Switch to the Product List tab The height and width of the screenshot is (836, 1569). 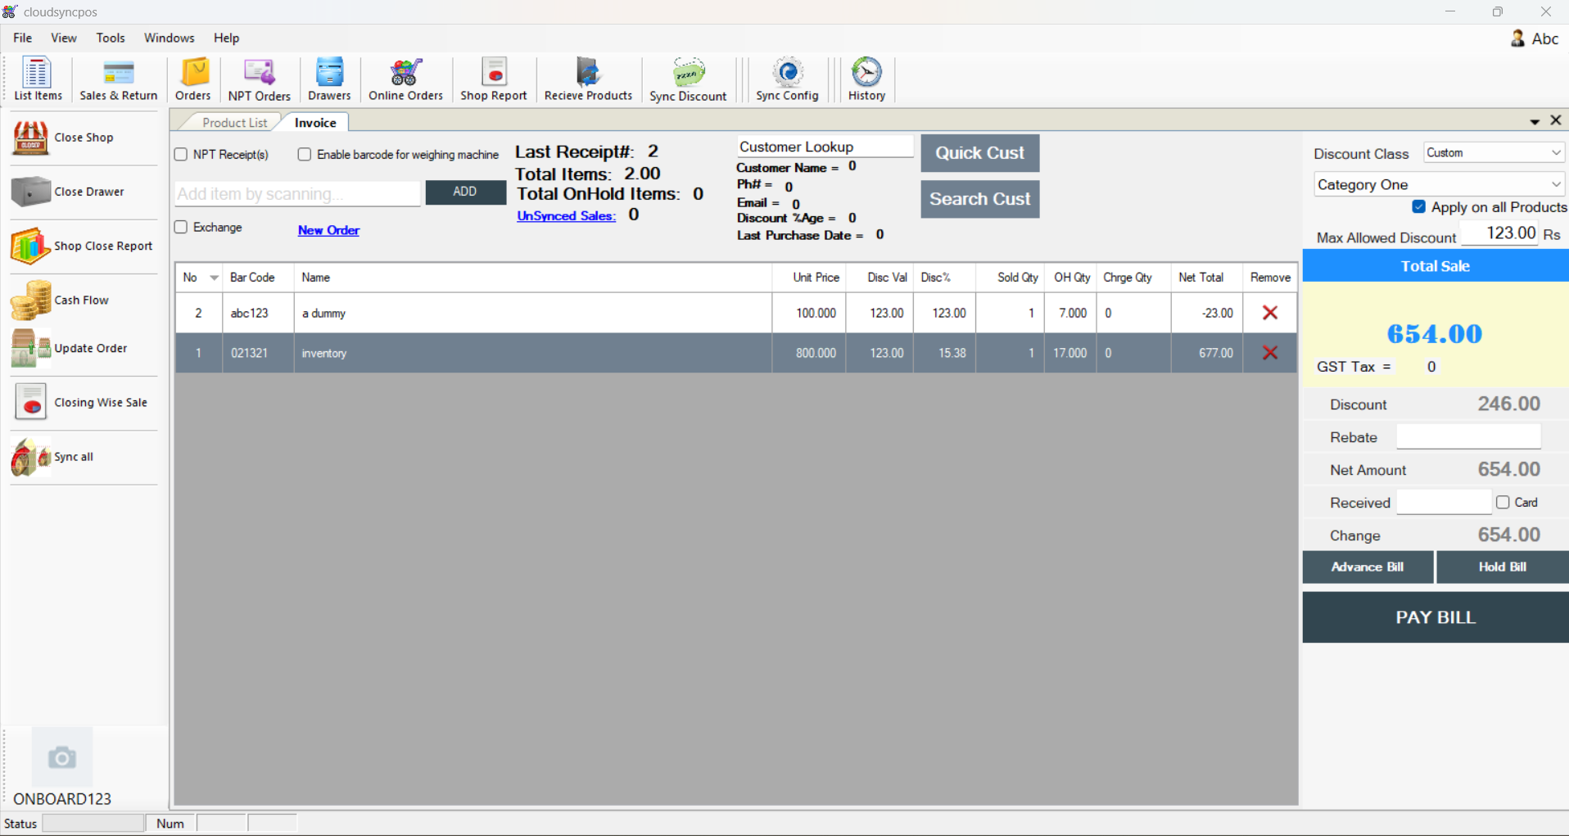234,122
